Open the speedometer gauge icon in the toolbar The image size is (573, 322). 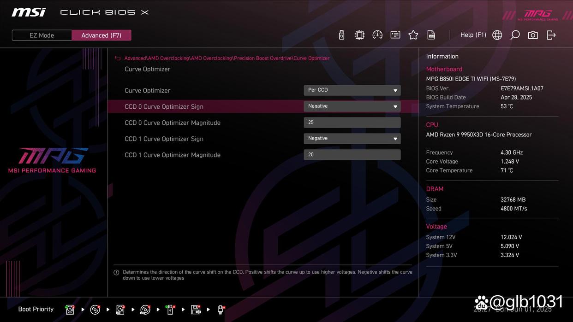click(377, 35)
